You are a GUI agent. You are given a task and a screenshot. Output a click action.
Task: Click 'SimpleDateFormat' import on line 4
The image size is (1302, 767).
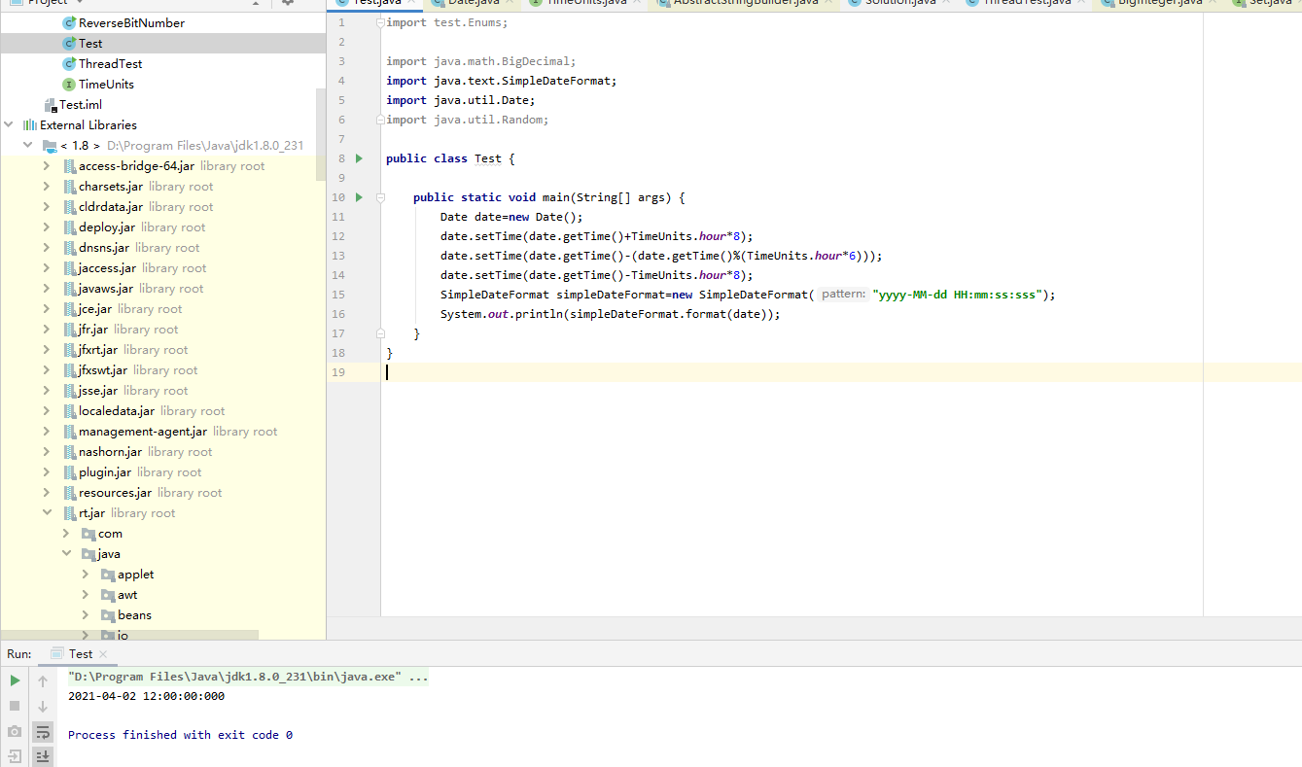point(555,81)
